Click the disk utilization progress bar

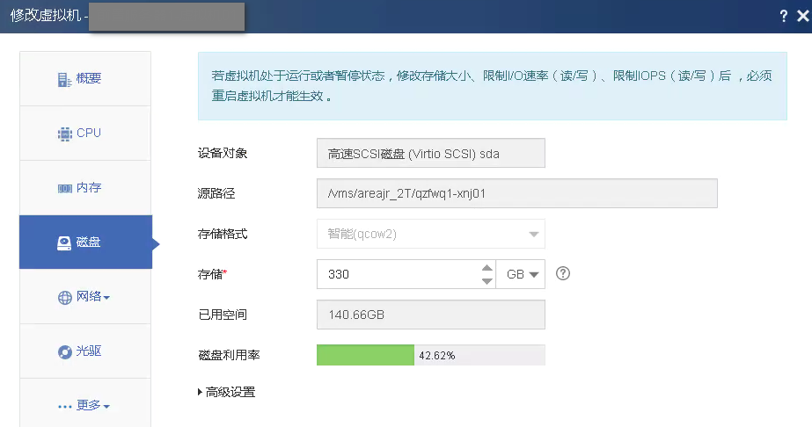click(x=430, y=355)
